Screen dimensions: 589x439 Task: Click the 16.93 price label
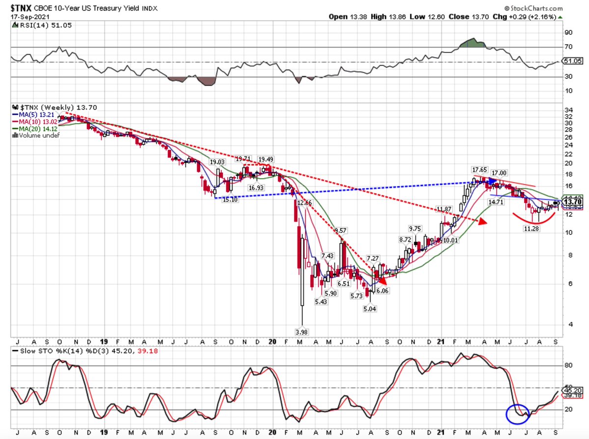point(257,188)
